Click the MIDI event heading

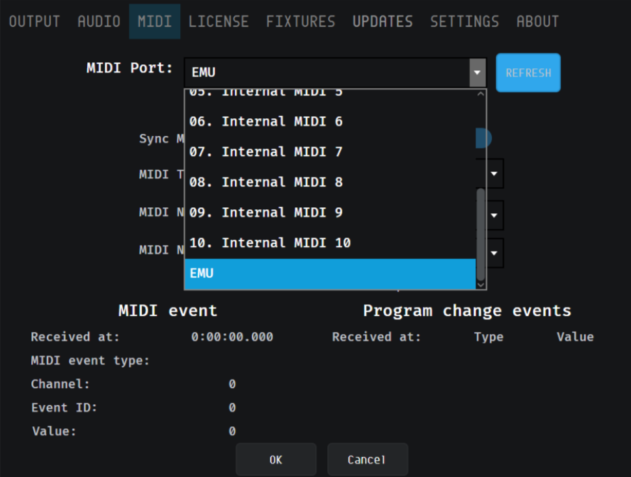[168, 311]
